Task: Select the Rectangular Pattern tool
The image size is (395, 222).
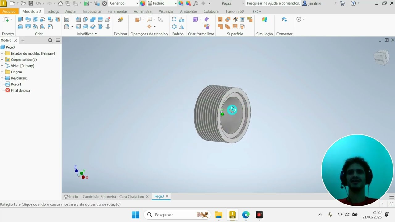Action: click(174, 19)
